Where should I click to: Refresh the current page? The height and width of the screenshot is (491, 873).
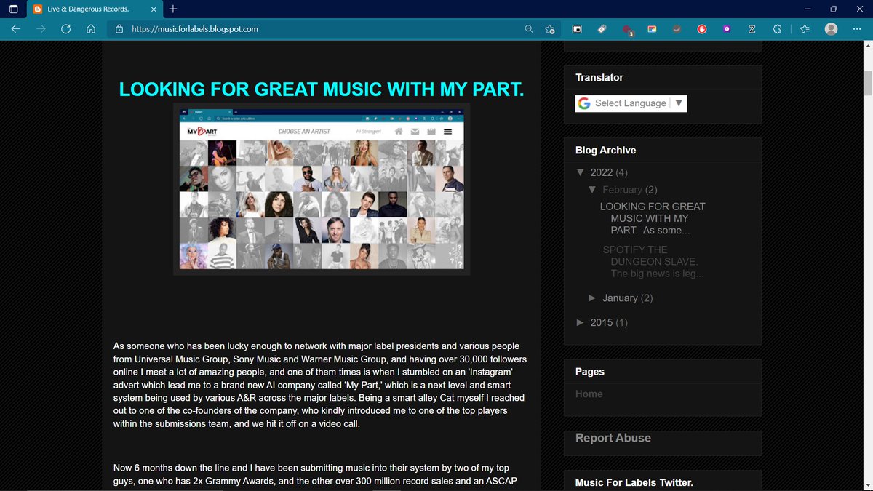click(x=66, y=29)
